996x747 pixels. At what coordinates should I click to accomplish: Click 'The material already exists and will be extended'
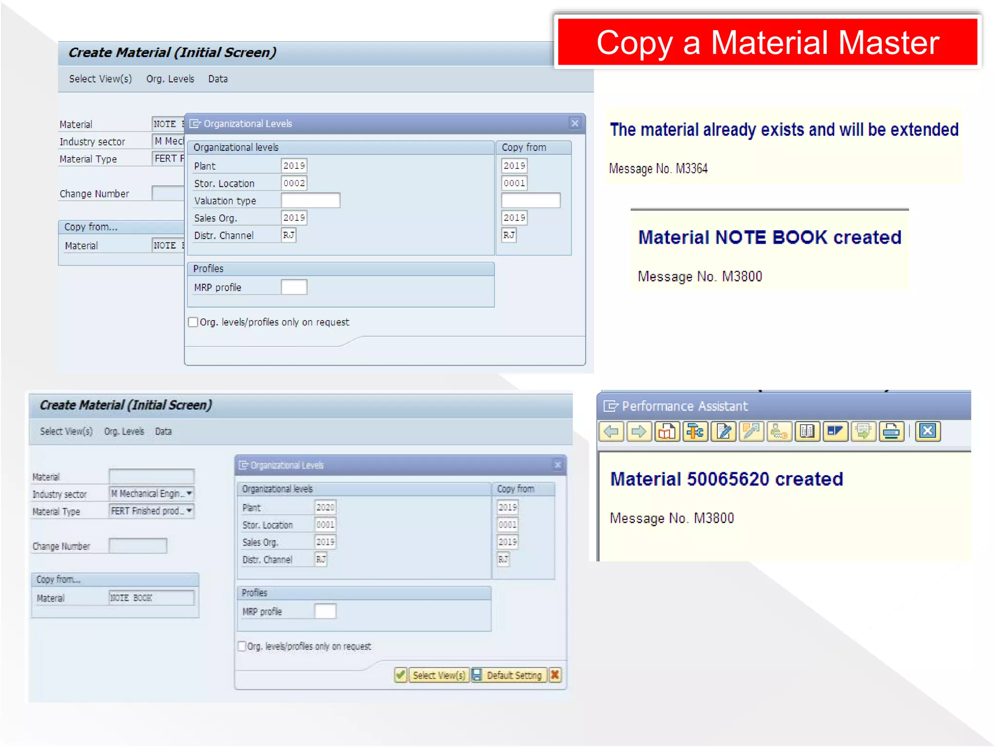click(784, 129)
